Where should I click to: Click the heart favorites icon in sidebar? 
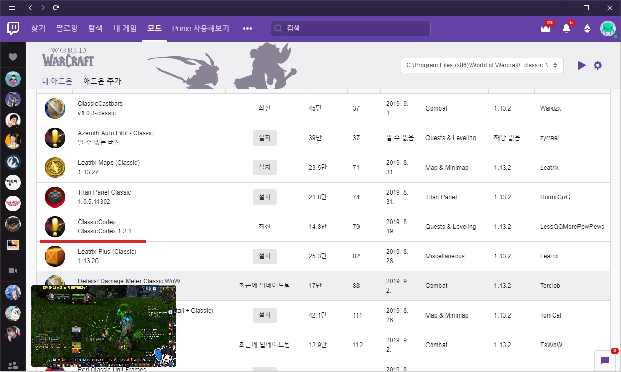coord(13,57)
